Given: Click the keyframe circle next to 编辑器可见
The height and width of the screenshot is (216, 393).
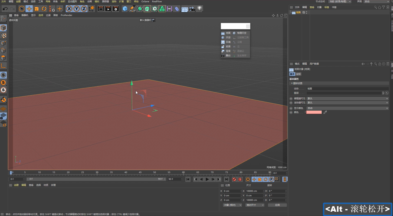Looking at the screenshot, I should click(x=291, y=98).
